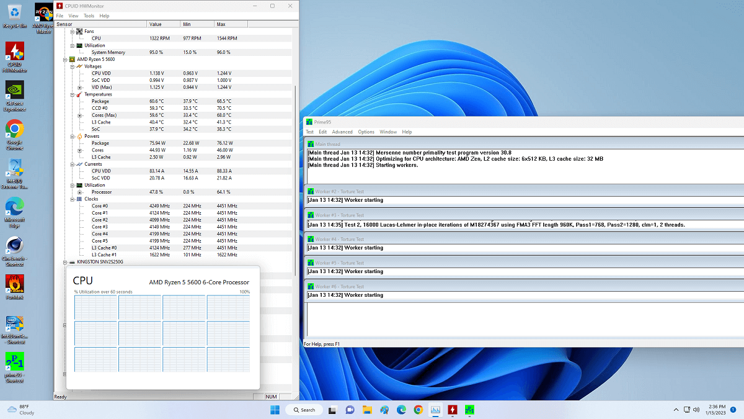Click the Min column header
The width and height of the screenshot is (744, 419).
[197, 24]
